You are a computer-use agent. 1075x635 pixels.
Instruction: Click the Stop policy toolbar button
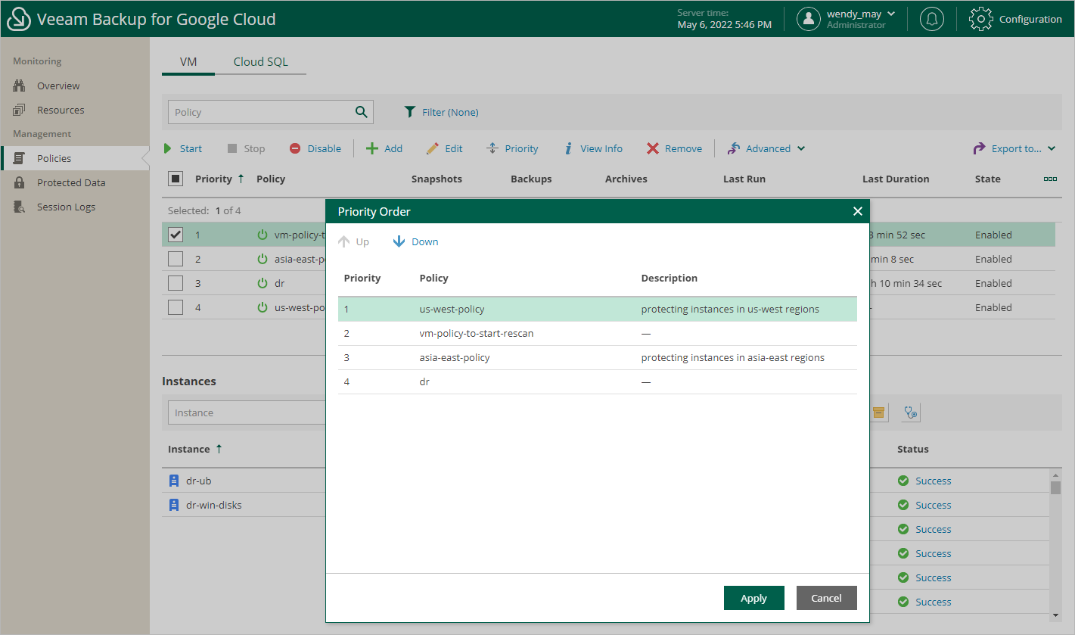(x=246, y=148)
